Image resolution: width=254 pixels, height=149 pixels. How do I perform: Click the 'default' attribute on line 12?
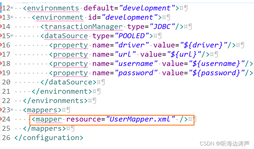pyautogui.click(x=99, y=8)
